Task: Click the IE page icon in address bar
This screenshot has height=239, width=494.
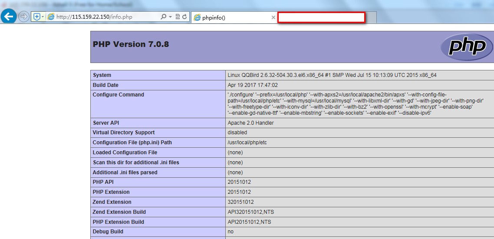Action: tap(50, 17)
